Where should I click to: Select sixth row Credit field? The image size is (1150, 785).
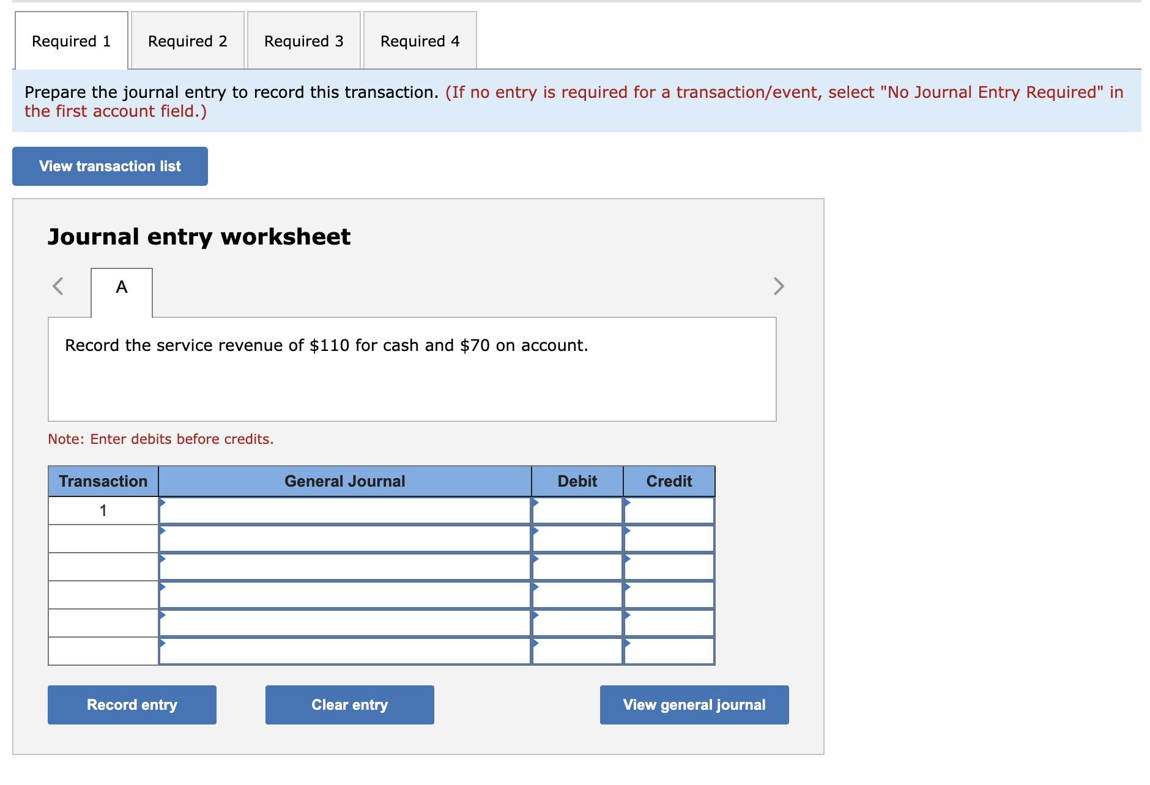(669, 651)
